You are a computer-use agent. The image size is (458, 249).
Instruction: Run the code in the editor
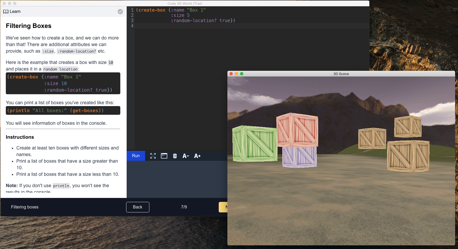tap(136, 156)
